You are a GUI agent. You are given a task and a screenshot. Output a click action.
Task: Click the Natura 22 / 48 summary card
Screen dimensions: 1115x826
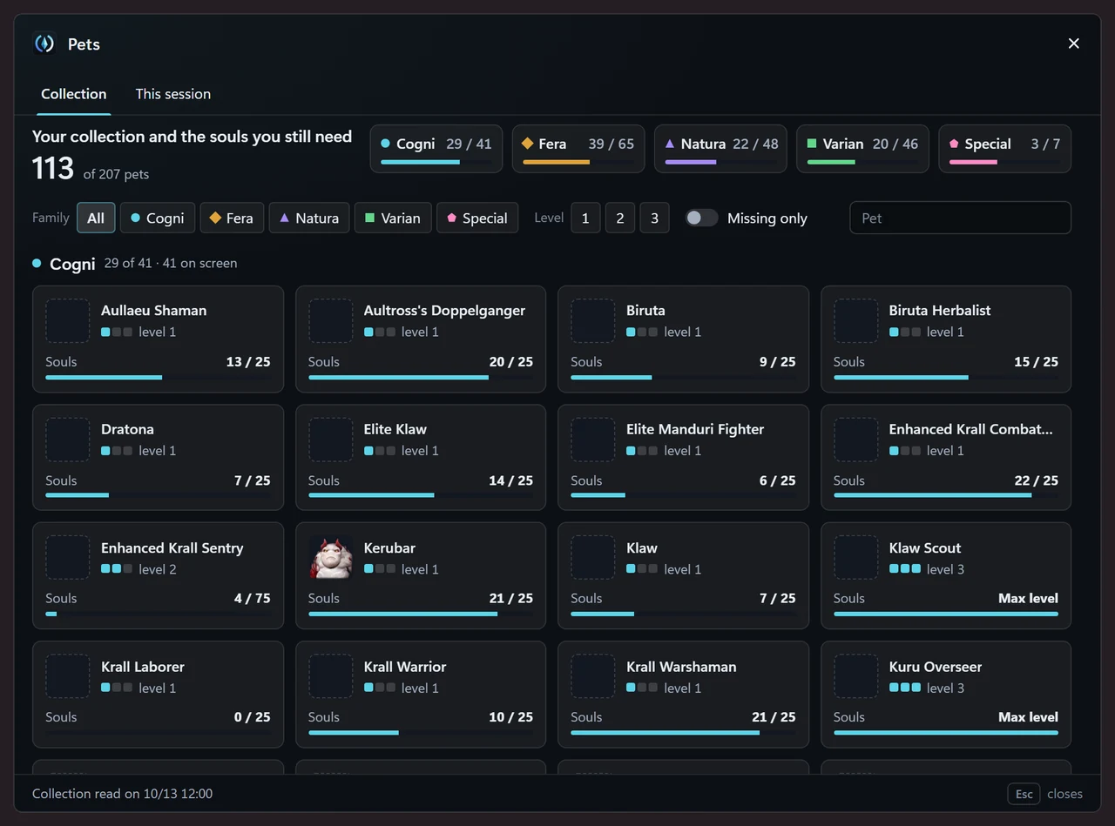(720, 149)
